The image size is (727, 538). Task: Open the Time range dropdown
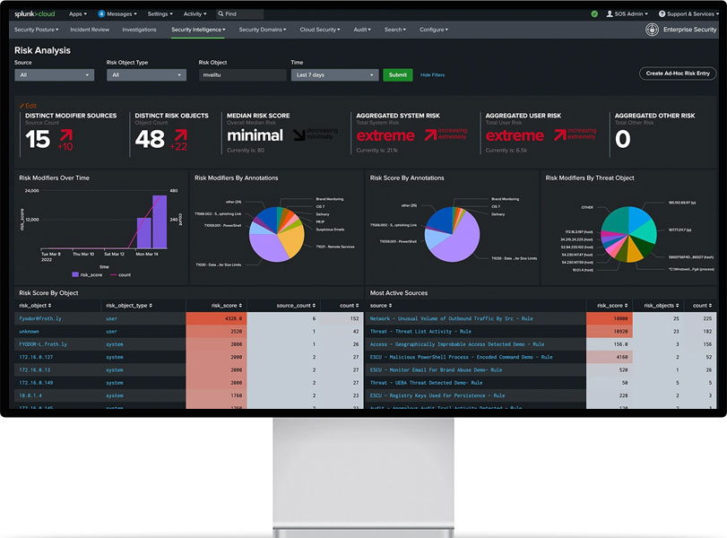coord(334,75)
